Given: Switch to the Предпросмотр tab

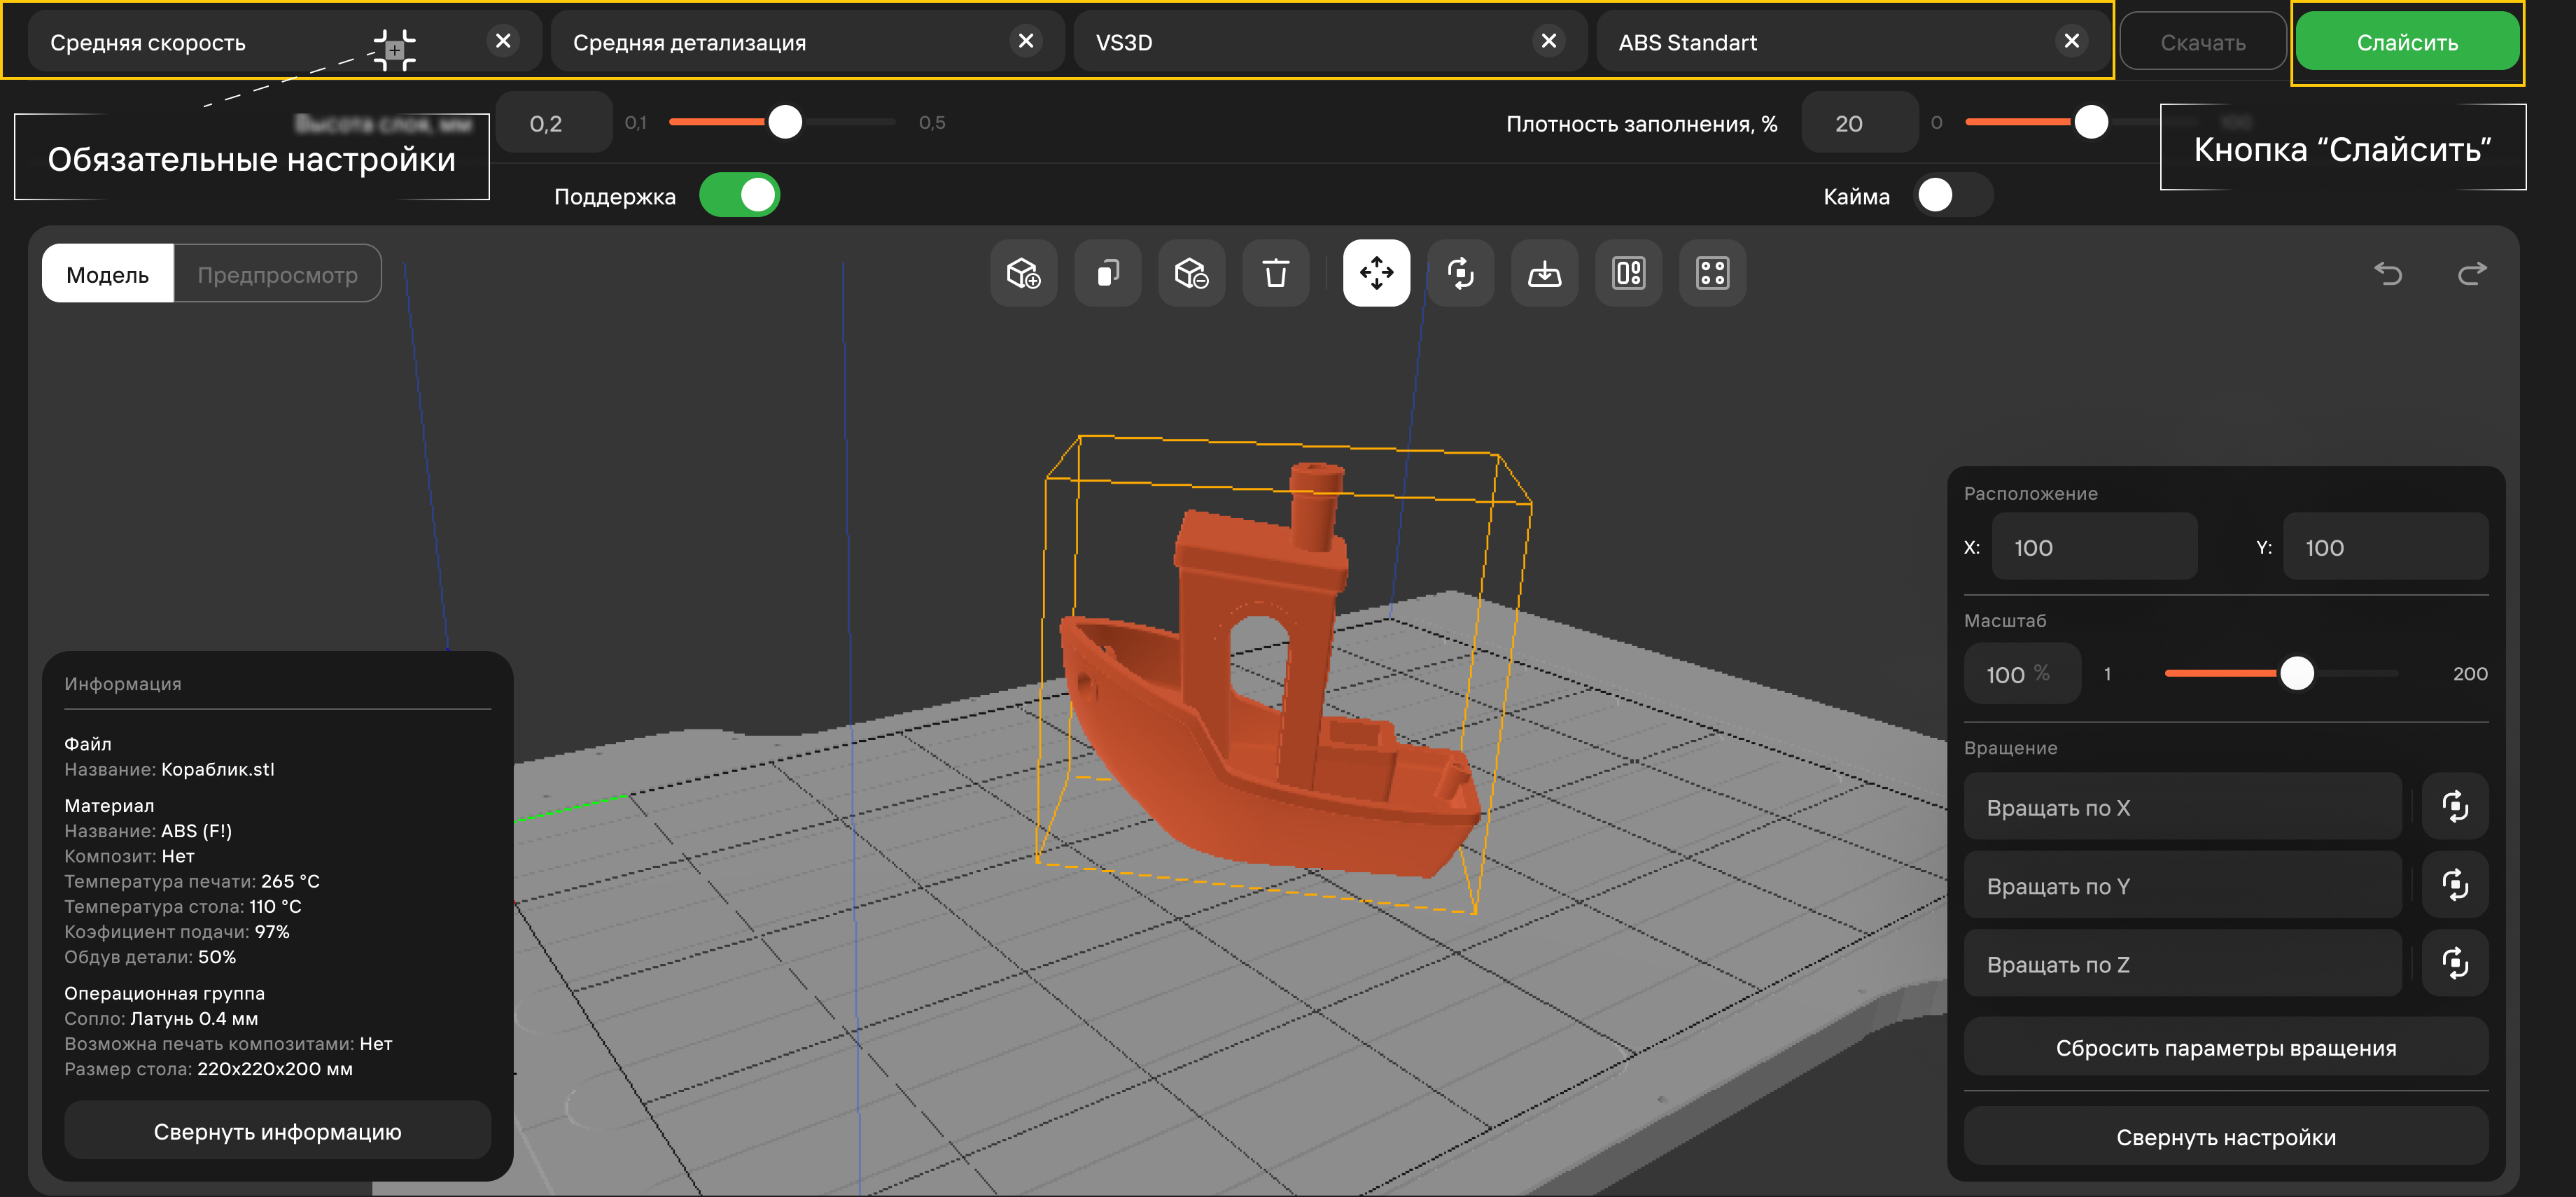Looking at the screenshot, I should click(277, 274).
